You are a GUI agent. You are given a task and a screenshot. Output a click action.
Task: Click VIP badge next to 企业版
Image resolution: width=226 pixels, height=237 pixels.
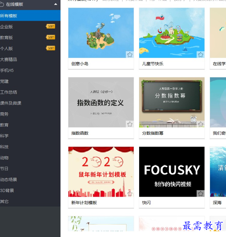[51, 26]
